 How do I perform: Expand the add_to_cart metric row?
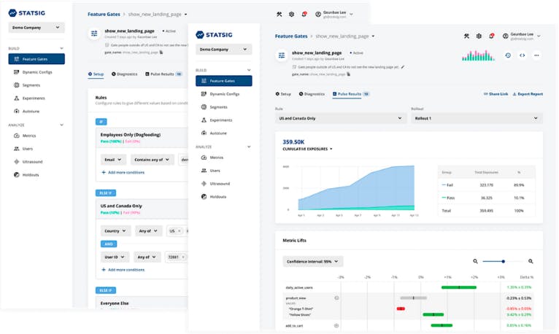pyautogui.click(x=336, y=325)
